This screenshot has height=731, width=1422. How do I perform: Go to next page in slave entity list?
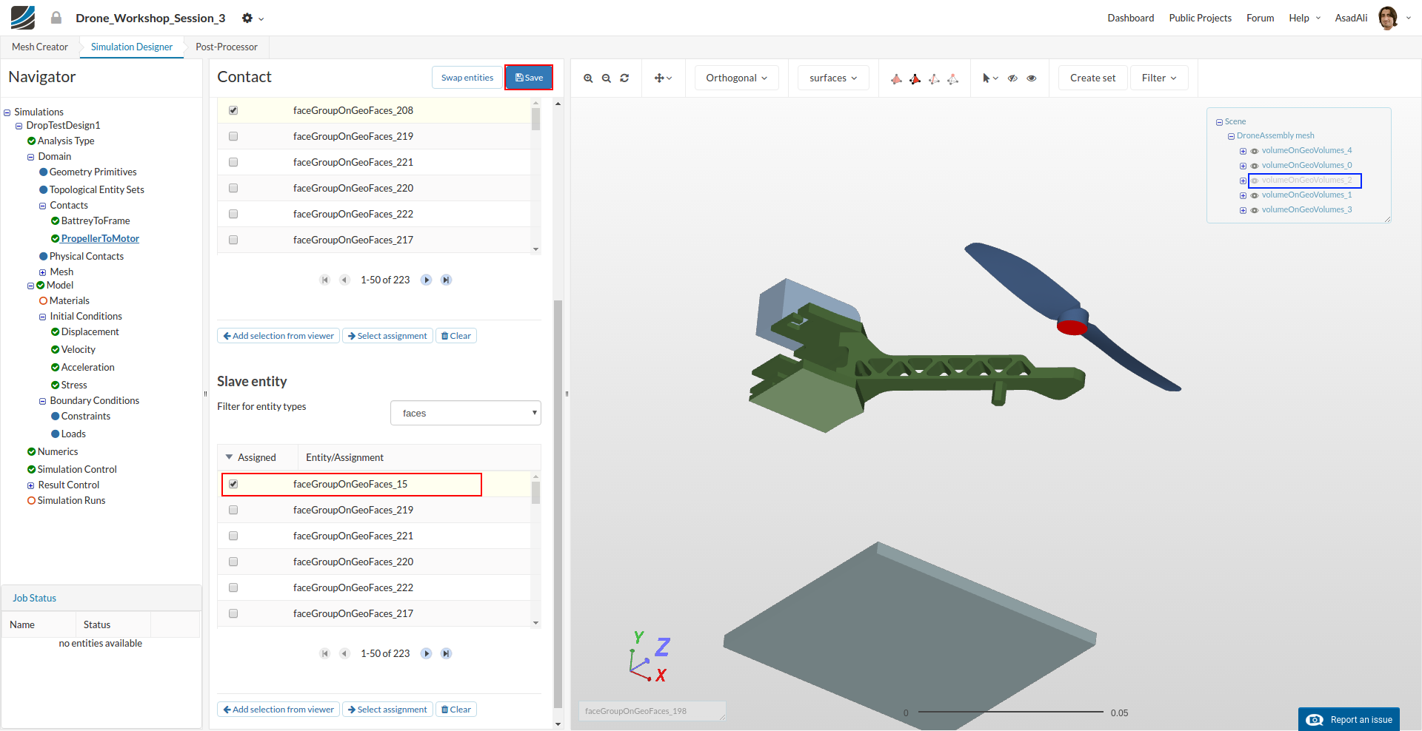(x=427, y=653)
